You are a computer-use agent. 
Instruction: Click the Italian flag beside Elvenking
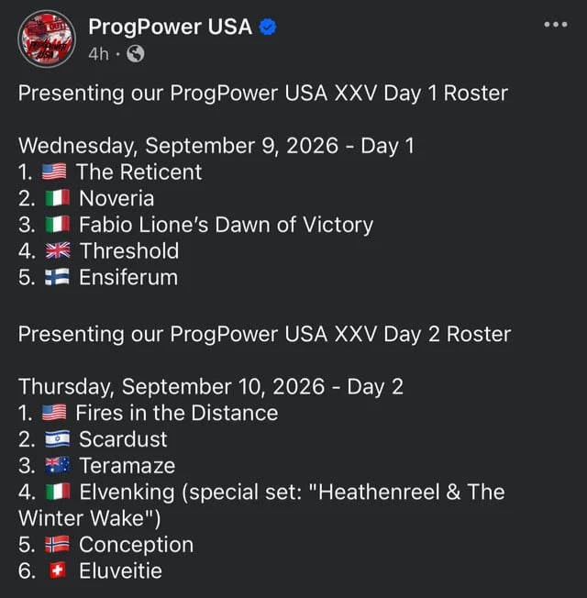[x=58, y=493]
